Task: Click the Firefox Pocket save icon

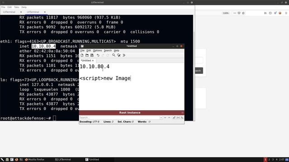Action: (x=239, y=13)
